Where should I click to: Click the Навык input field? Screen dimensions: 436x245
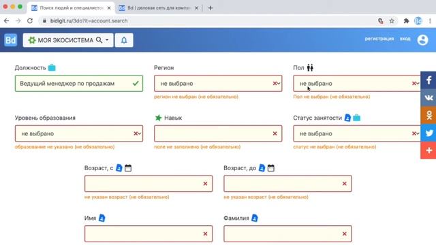pyautogui.click(x=218, y=133)
